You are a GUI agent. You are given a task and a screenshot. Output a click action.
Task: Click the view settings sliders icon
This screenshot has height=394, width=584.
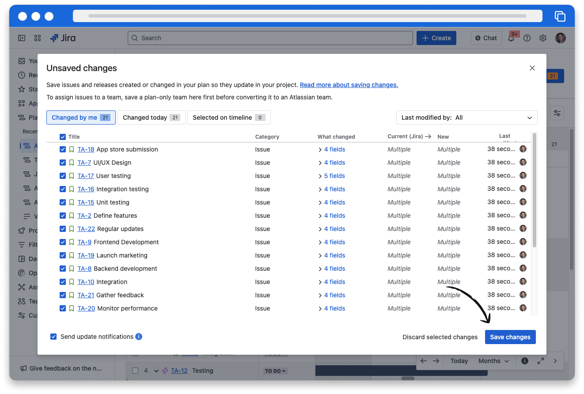tap(557, 113)
